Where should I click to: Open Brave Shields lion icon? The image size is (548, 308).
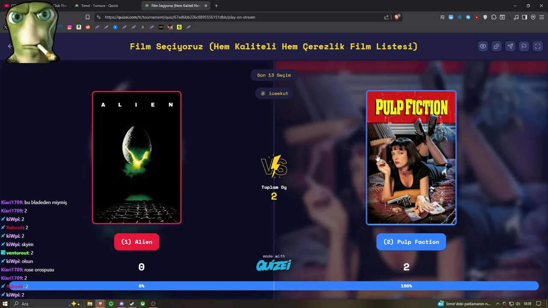pos(397,17)
